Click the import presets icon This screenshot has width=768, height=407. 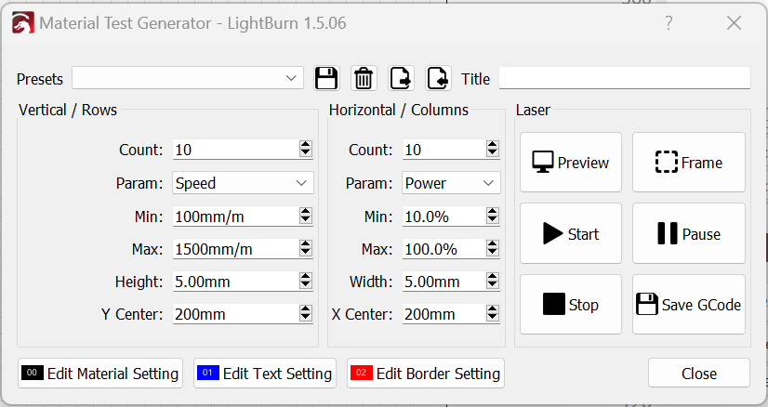pos(438,78)
